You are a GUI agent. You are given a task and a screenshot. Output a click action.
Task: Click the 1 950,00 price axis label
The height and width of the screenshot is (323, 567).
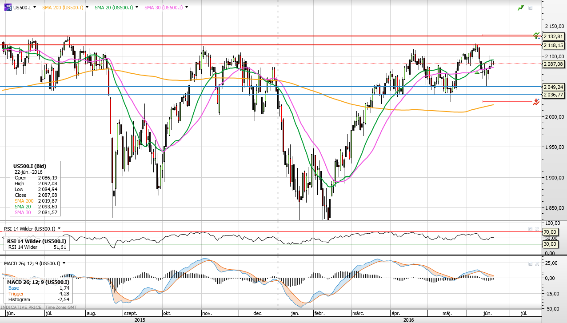pyautogui.click(x=555, y=147)
